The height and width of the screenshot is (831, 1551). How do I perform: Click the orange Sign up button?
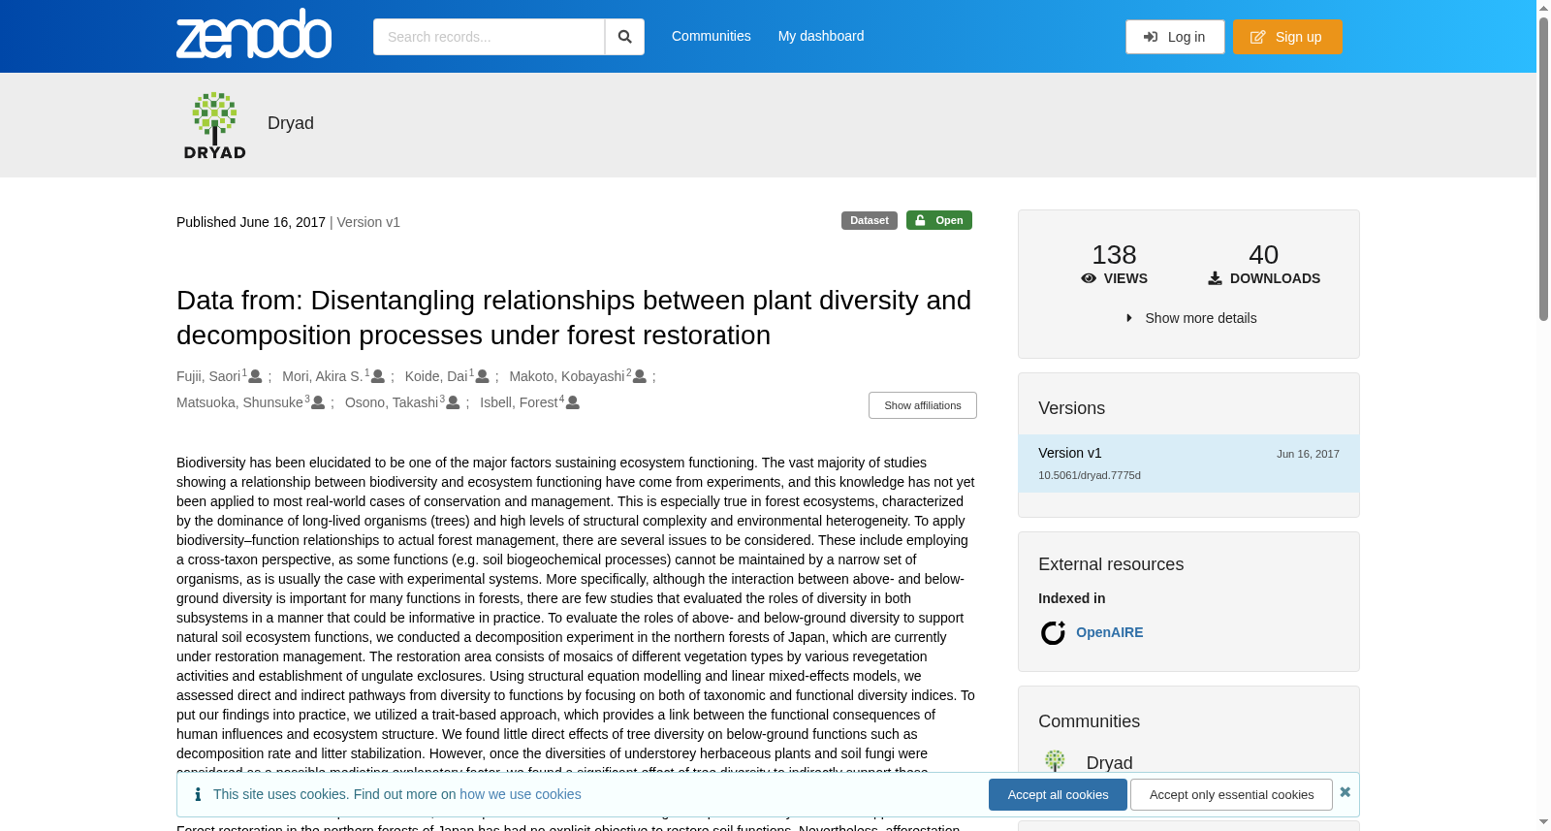[1287, 37]
